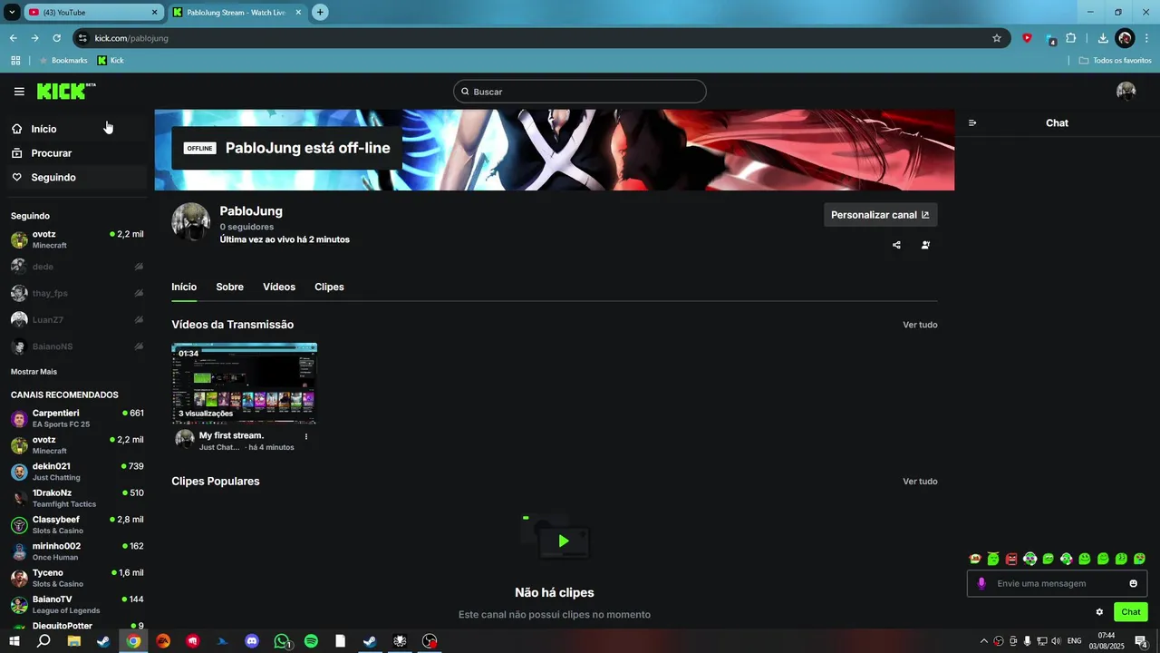Reload the page
Viewport: 1160px width, 653px height.
coord(56,38)
